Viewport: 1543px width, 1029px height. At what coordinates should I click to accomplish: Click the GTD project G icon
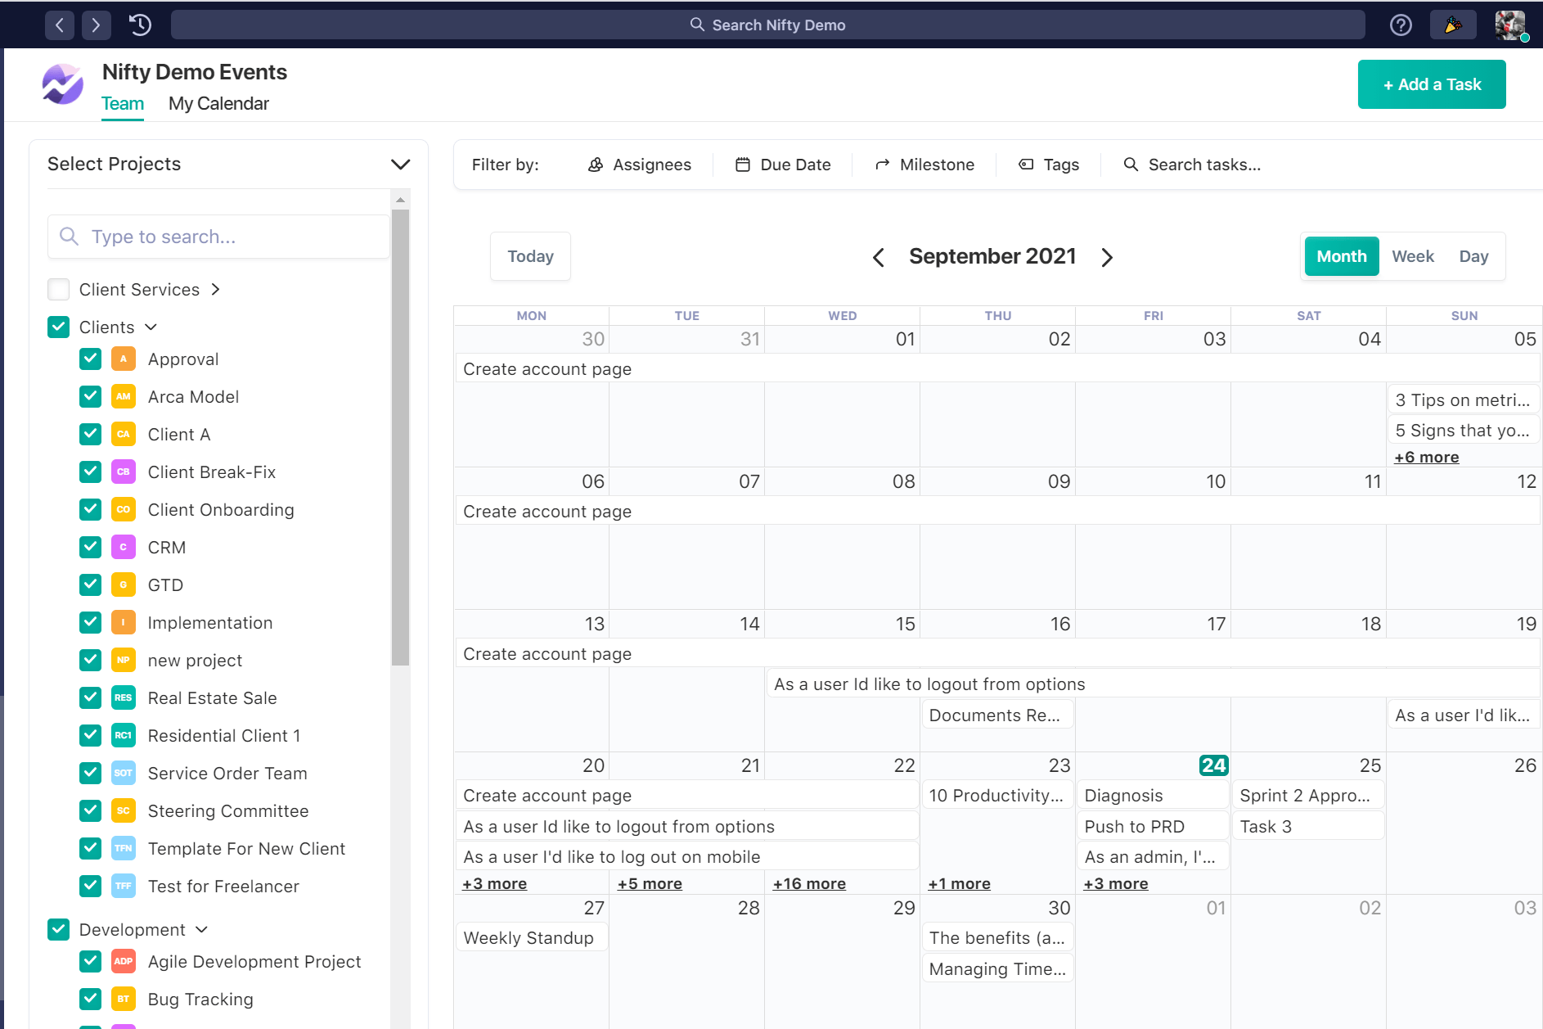point(124,585)
